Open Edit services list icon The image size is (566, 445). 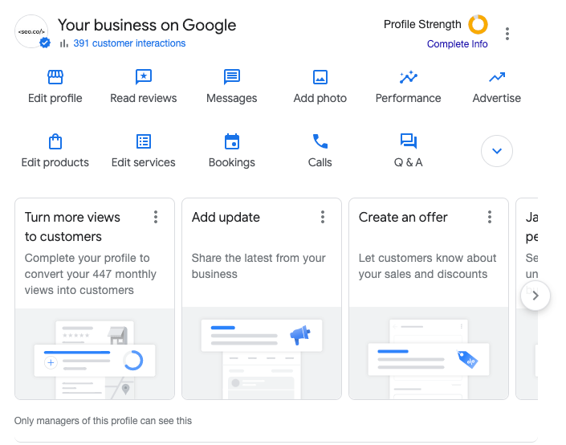pyautogui.click(x=144, y=142)
